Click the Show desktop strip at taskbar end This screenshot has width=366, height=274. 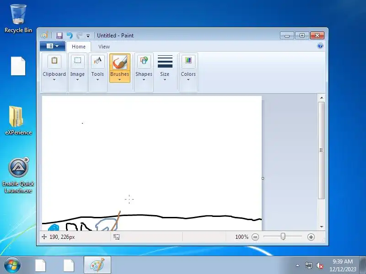(x=363, y=265)
